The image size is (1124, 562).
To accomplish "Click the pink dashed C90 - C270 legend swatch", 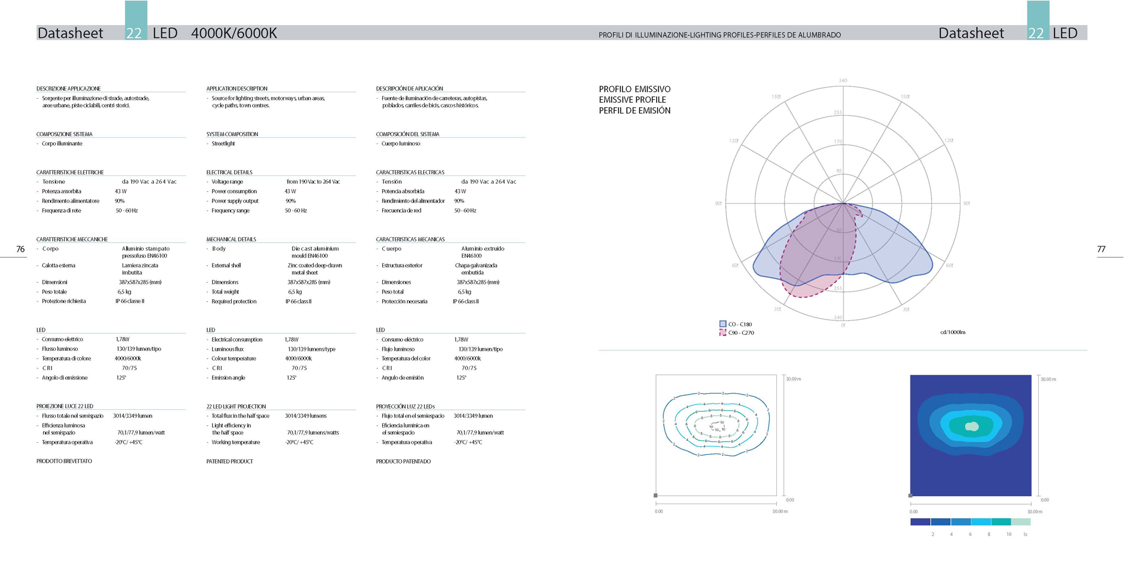I will click(x=722, y=333).
